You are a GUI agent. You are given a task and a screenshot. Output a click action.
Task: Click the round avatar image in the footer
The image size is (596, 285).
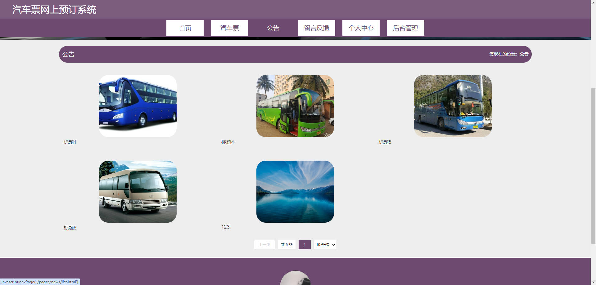click(x=296, y=278)
